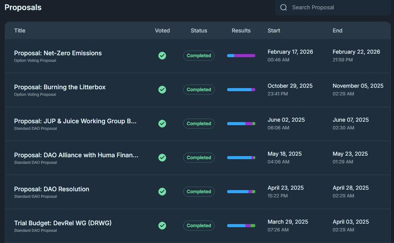The image size is (394, 243).
Task: Click Completed badge on Net-Zero Emissions row
Action: (199, 56)
